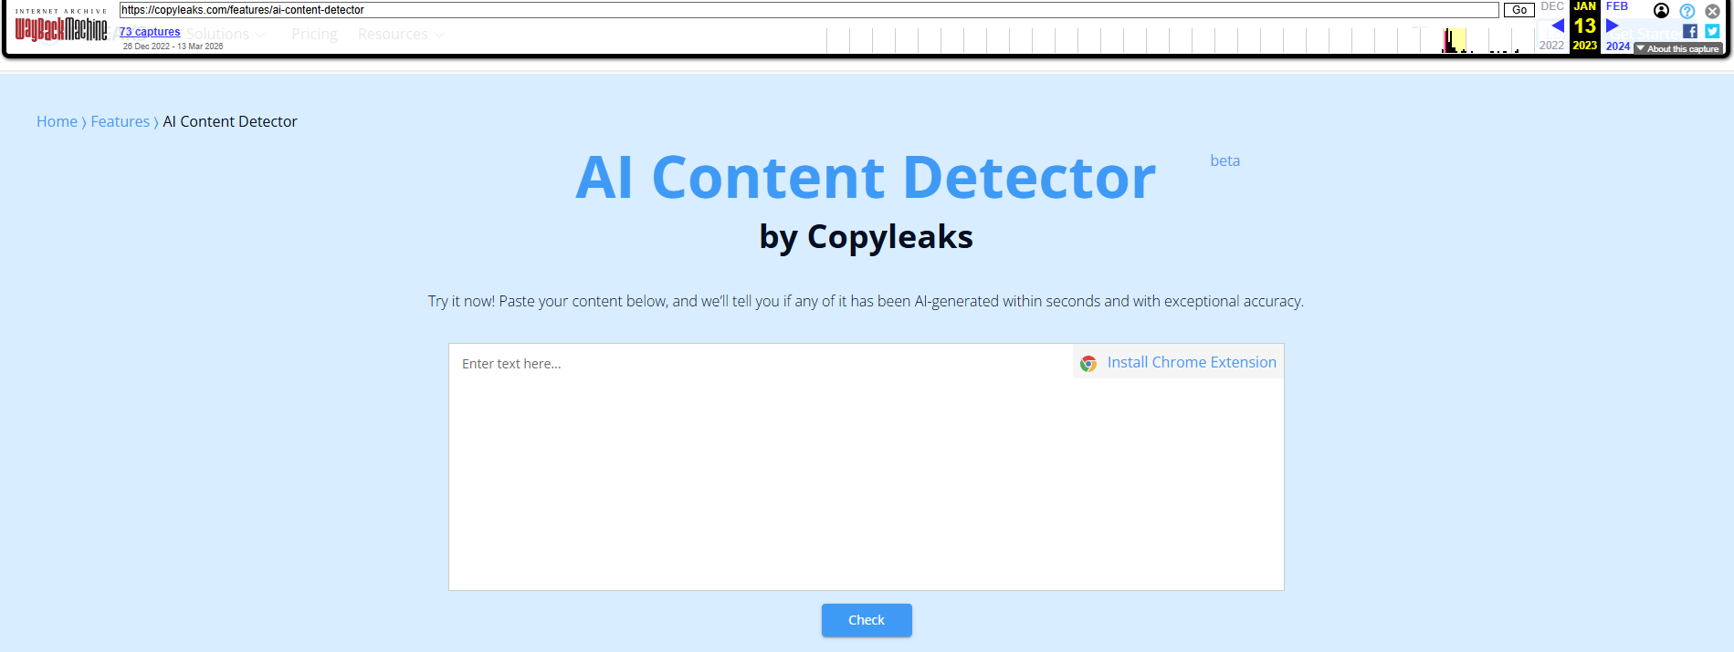Image resolution: width=1734 pixels, height=652 pixels.
Task: Expand About this capture dropdown
Action: pos(1678,48)
